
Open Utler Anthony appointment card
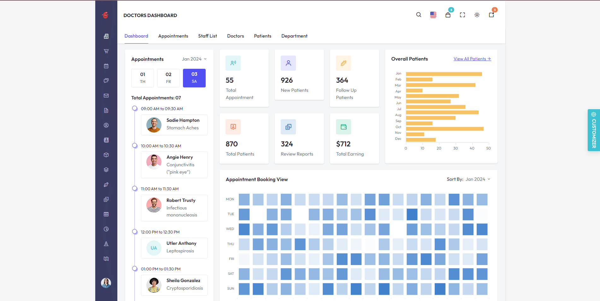tap(174, 248)
